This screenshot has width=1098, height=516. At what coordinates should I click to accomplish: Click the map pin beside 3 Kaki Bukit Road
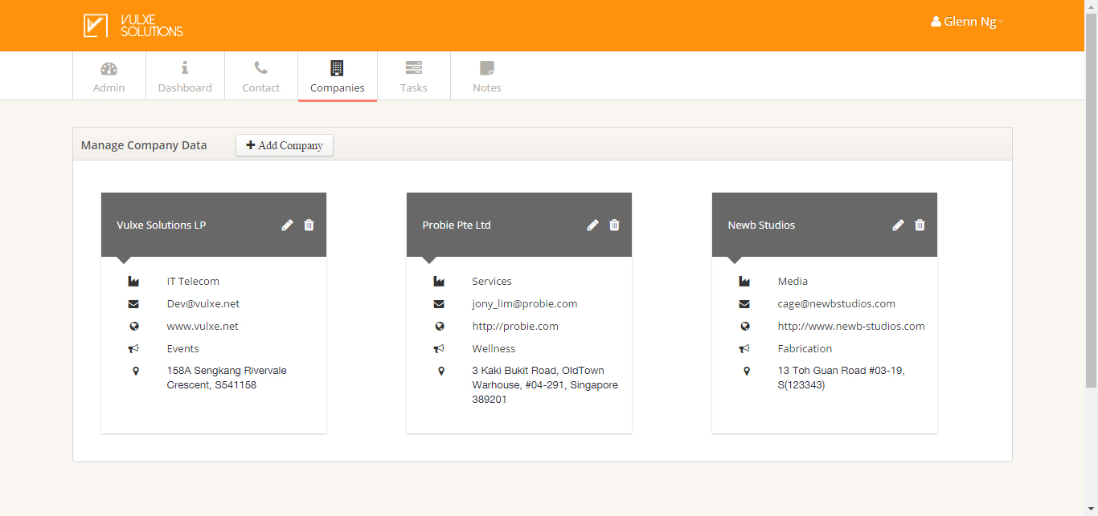441,372
